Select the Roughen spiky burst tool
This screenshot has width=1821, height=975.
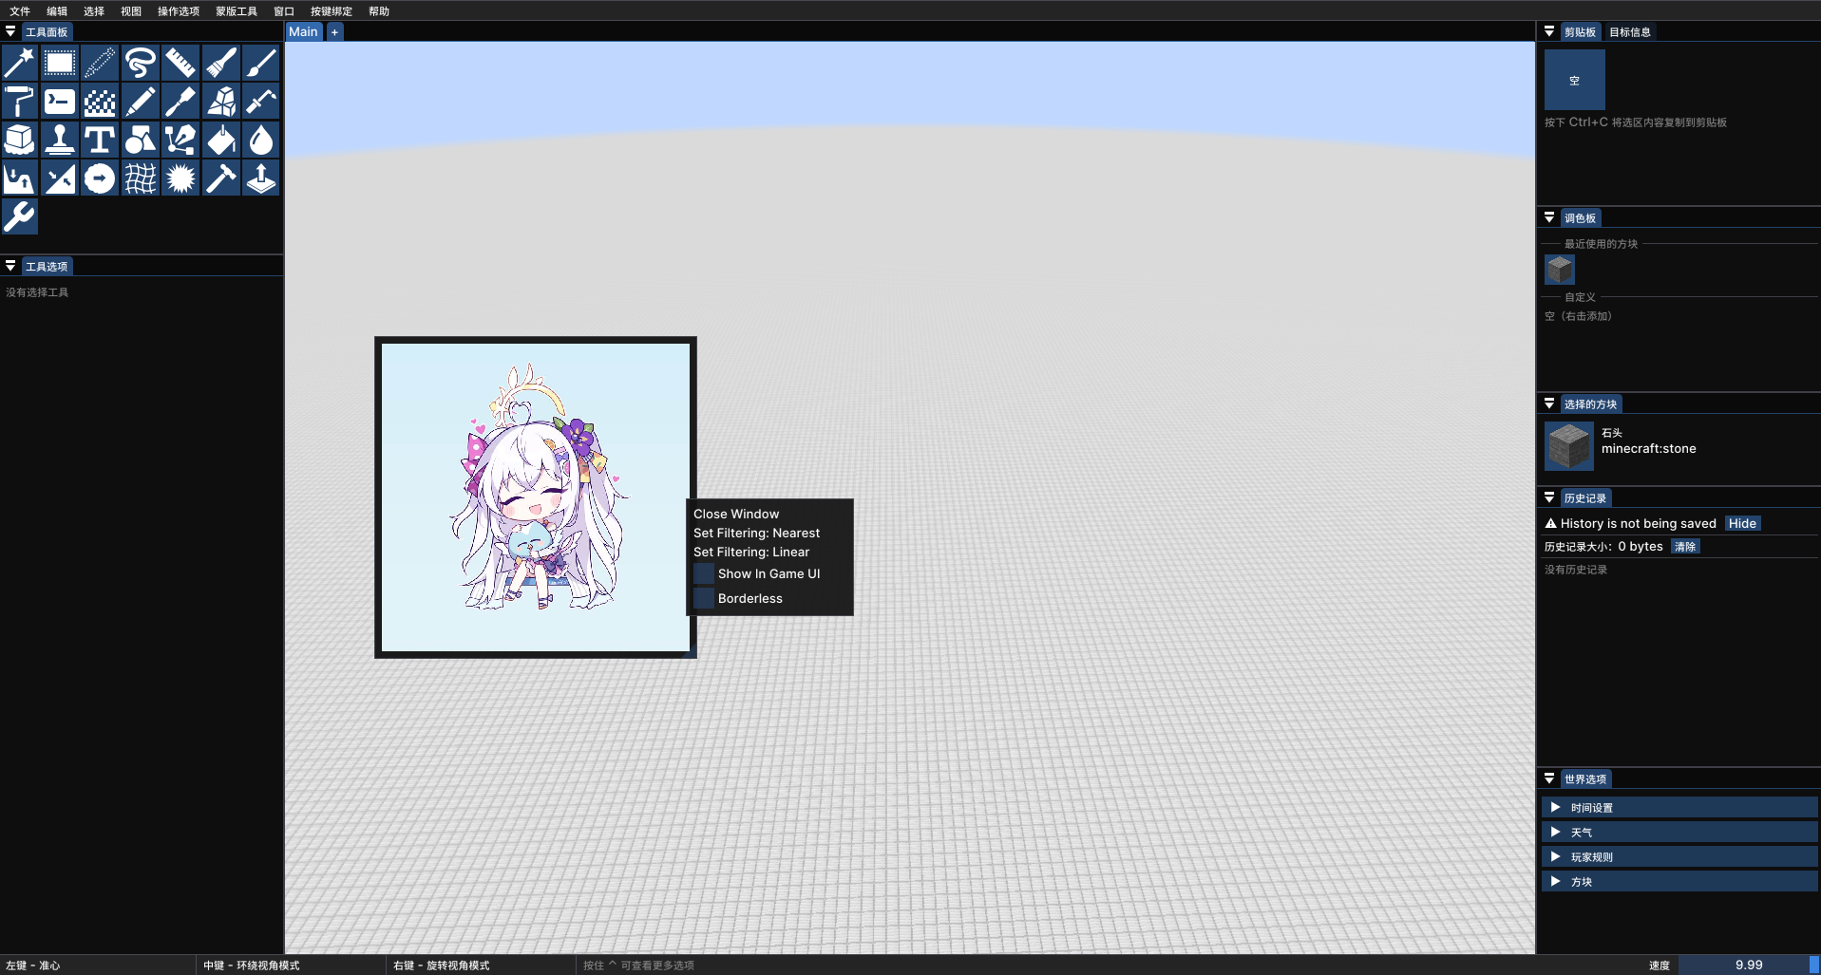click(180, 178)
